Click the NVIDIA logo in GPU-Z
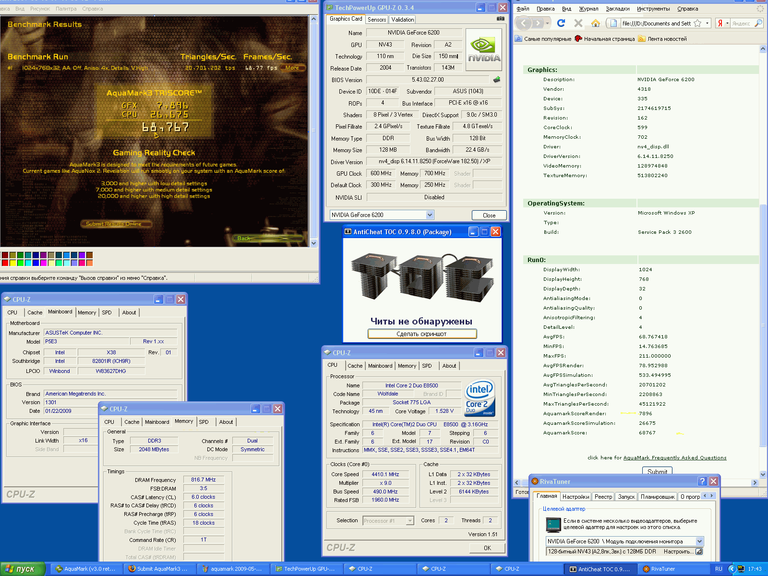768x576 pixels. click(484, 49)
